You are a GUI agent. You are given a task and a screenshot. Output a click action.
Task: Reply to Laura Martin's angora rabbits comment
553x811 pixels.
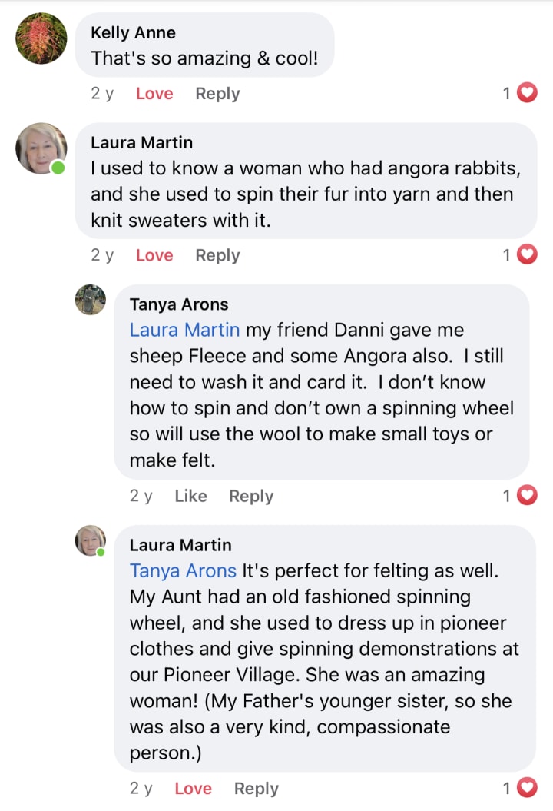[217, 255]
